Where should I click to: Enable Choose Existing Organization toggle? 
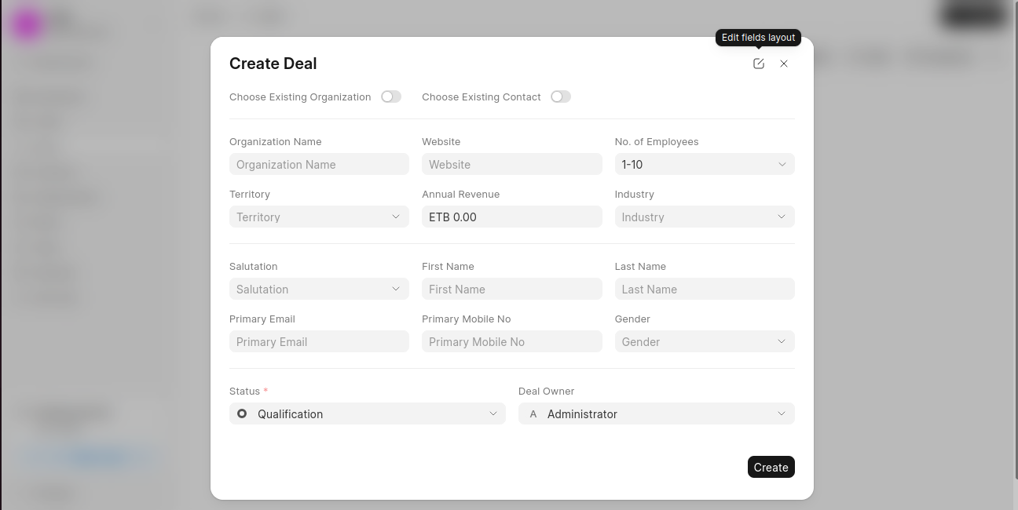[391, 96]
